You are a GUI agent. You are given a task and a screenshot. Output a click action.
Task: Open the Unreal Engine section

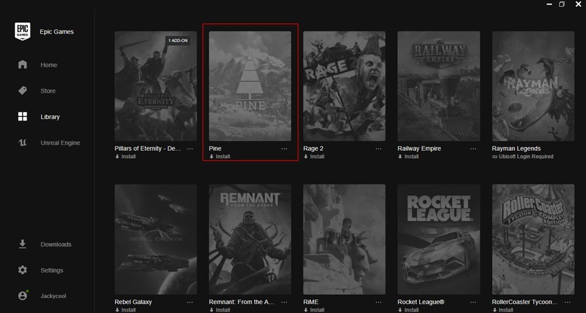60,143
